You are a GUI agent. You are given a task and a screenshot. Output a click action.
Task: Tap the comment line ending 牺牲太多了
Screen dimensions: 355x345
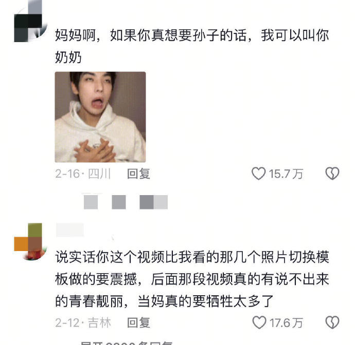(164, 301)
